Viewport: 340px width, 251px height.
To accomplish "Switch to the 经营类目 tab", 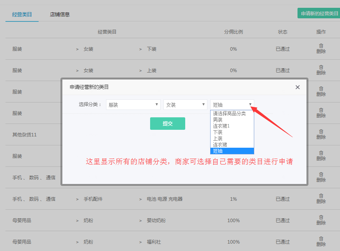I will click(x=22, y=14).
